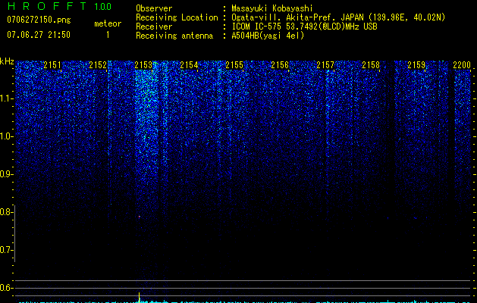Click the 1.1 kHz axis label
This screenshot has height=303, width=477.
[6, 98]
